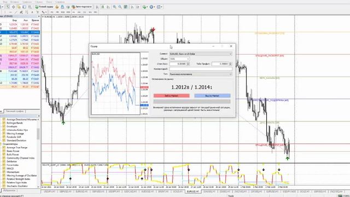Screen dimensions: 350x197
Task: Select Relative Strength Index in Navigator
Action: point(18,179)
